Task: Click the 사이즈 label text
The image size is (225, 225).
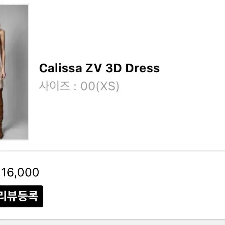Action: coord(55,86)
